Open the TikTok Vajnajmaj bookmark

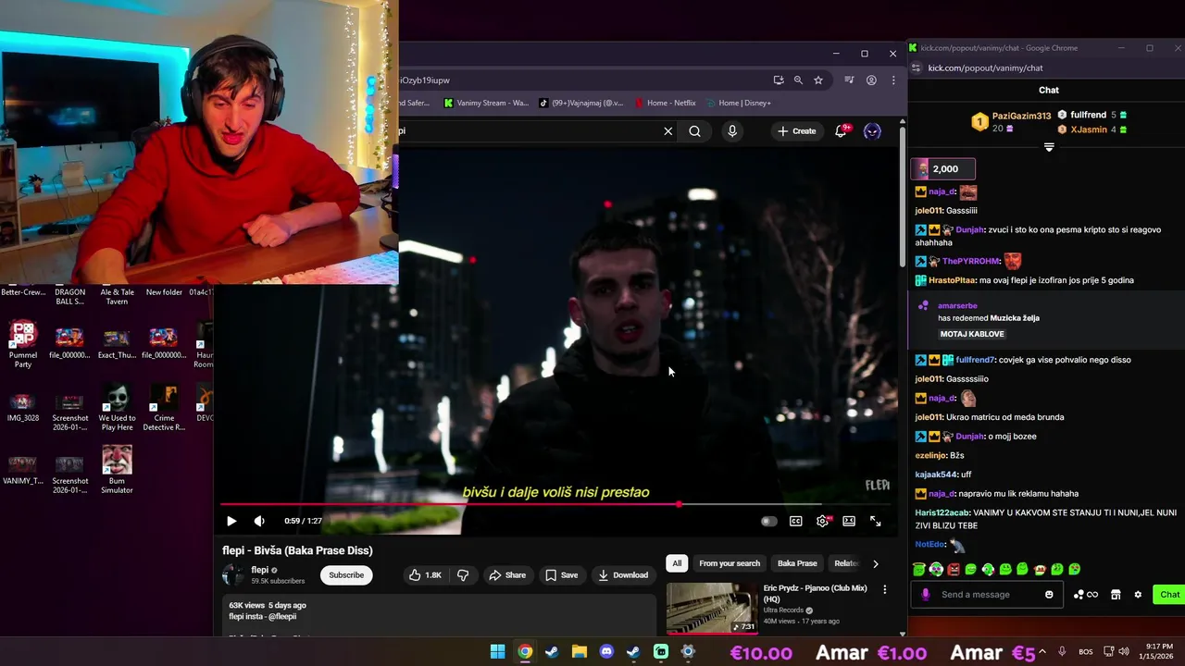pyautogui.click(x=581, y=103)
